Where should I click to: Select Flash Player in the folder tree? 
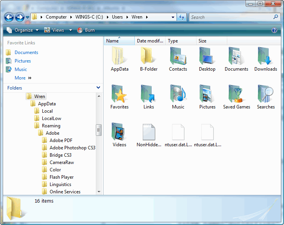pyautogui.click(x=62, y=177)
